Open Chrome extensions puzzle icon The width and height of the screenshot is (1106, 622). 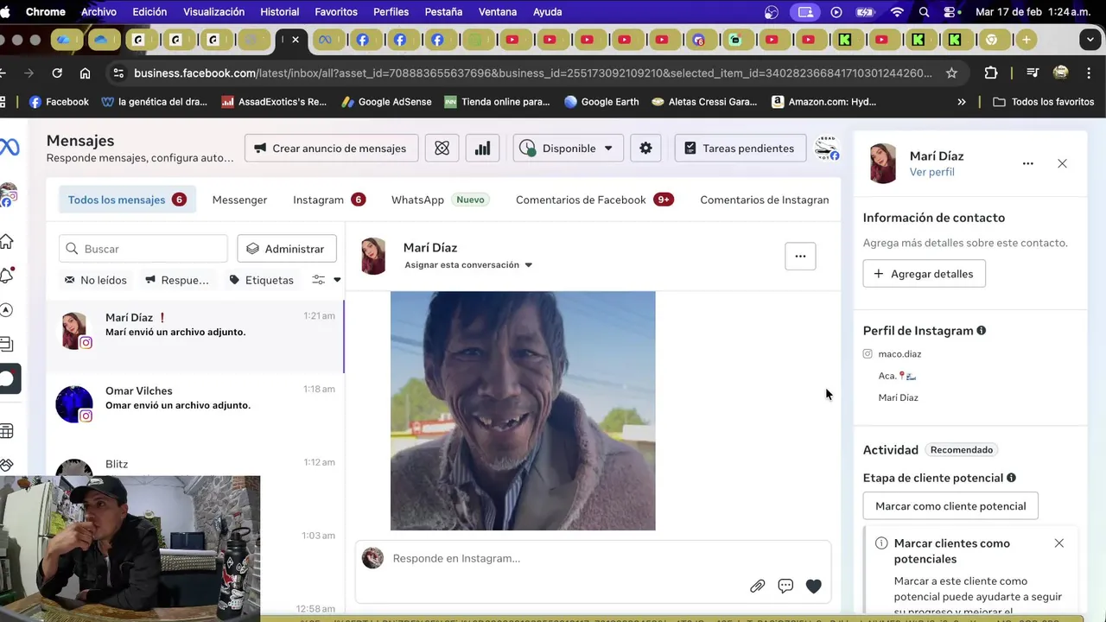pos(990,73)
